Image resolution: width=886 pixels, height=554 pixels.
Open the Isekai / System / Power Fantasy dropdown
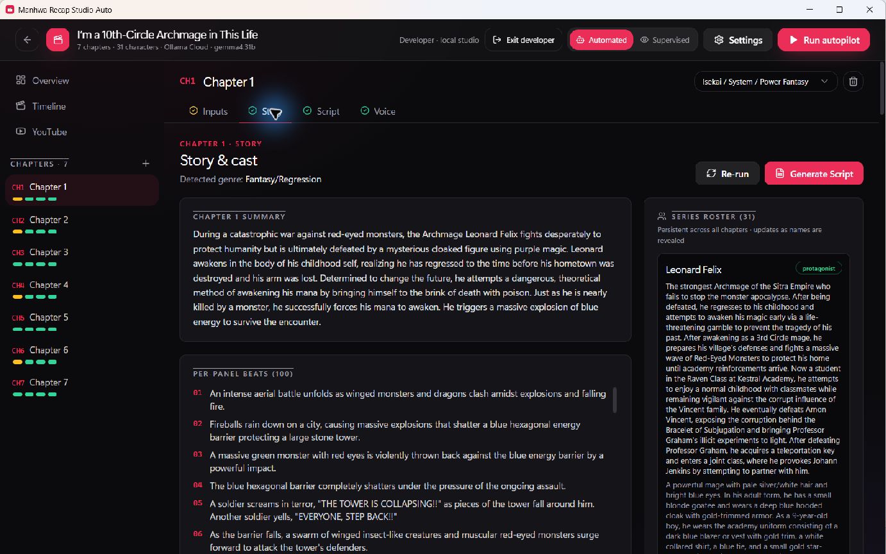pos(765,81)
